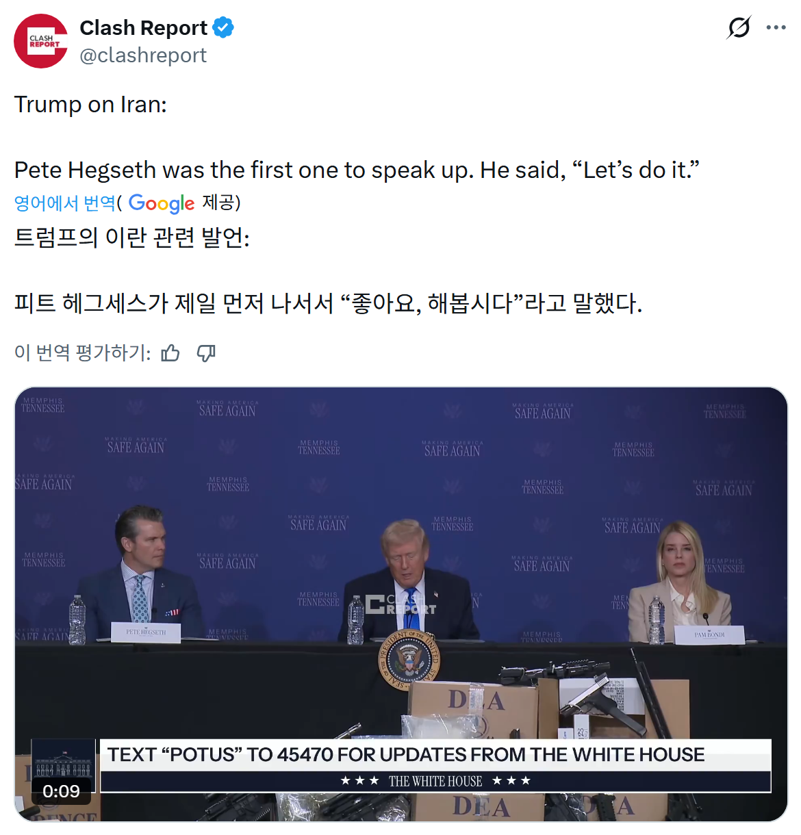Click the blue verified badge
Screen dimensions: 801x835
pos(223,27)
